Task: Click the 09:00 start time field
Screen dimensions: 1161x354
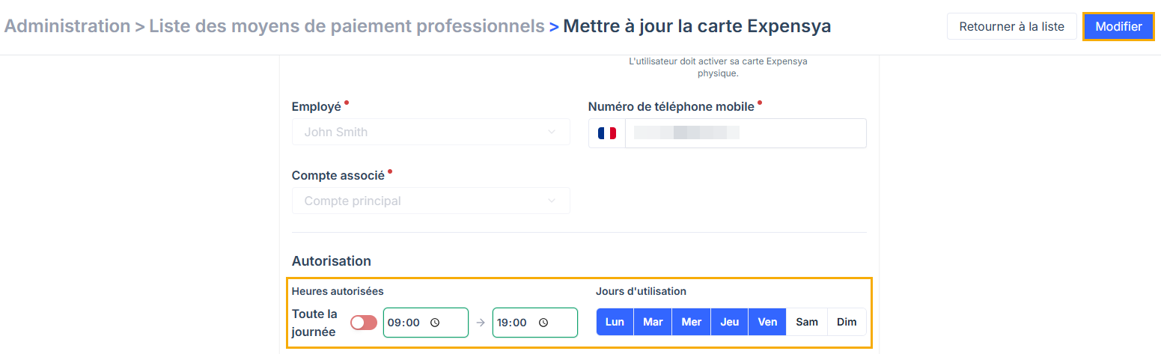Action: tap(404, 323)
